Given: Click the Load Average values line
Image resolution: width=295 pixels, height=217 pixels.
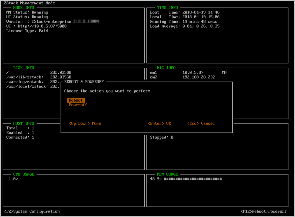Looking at the screenshot, I should [185, 26].
